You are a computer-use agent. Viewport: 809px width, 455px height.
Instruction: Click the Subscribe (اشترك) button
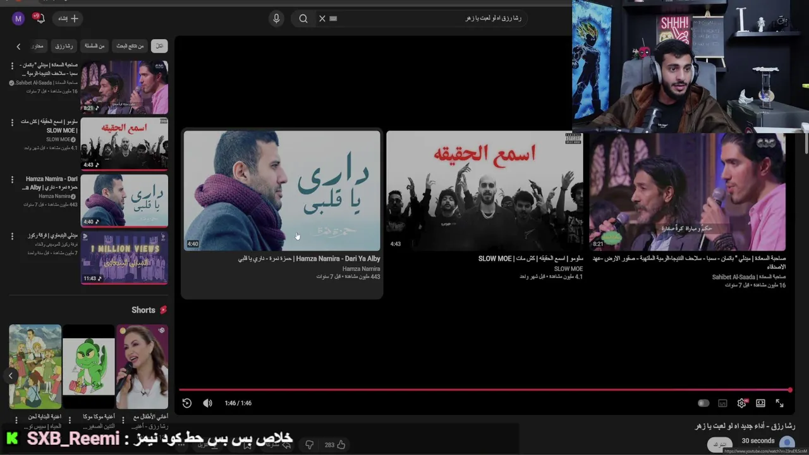719,445
